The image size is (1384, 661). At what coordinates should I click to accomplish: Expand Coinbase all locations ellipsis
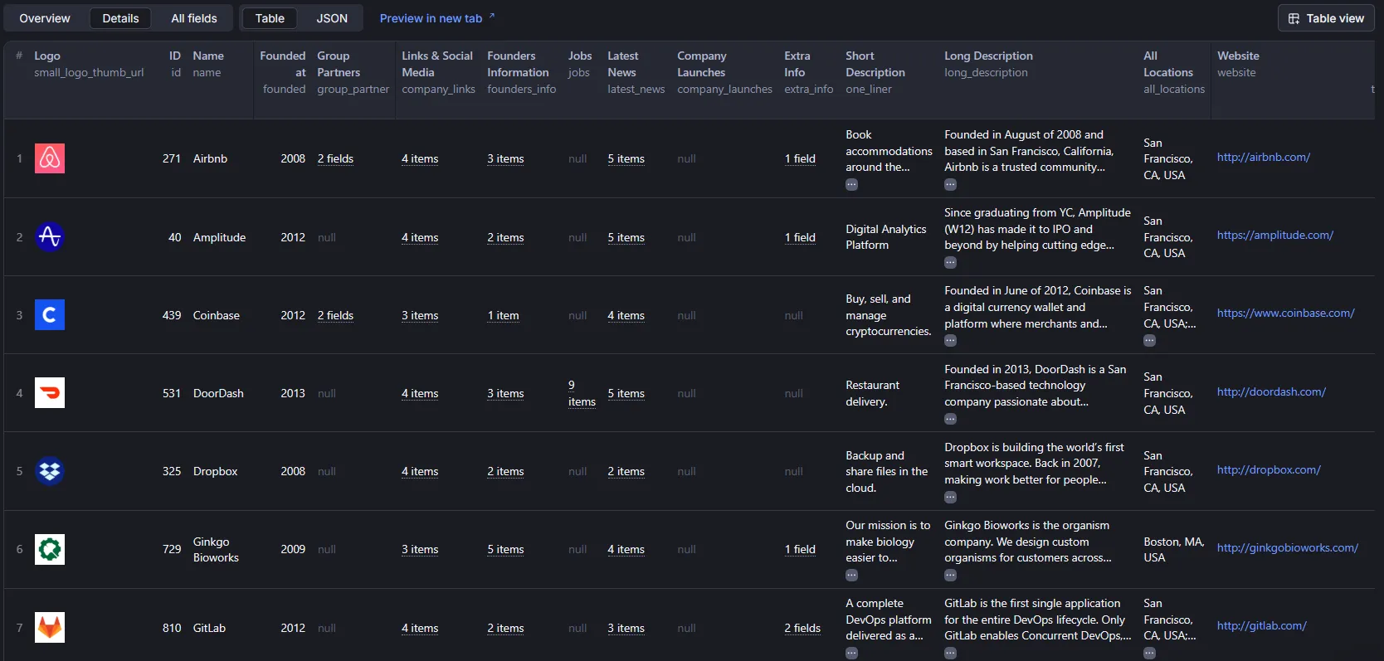tap(1149, 341)
